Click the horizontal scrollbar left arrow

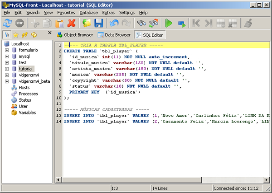[x=58, y=180]
